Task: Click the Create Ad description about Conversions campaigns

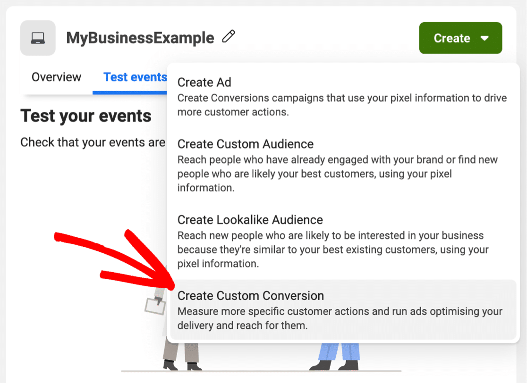Action: 342,105
